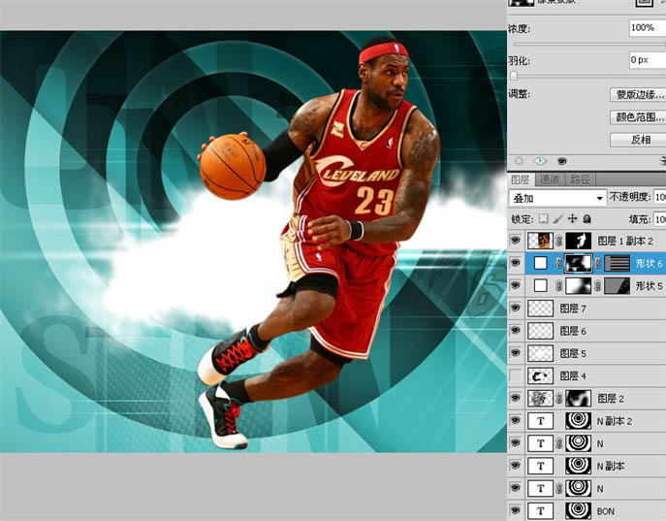
Task: Click the 不透明度 opacity value field
Action: click(x=659, y=197)
